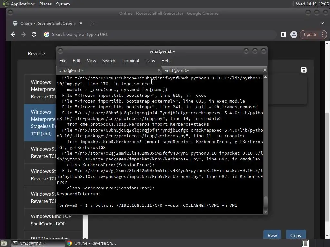
Task: Click the Applications logo icon in top panel
Action: pos(5,4)
